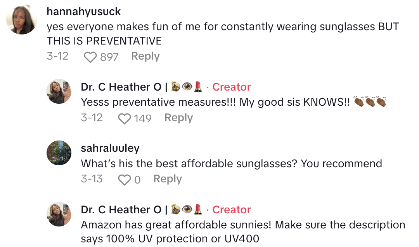Click the Creator badge on the Amazon reply
This screenshot has height=247, width=419.
click(x=232, y=210)
